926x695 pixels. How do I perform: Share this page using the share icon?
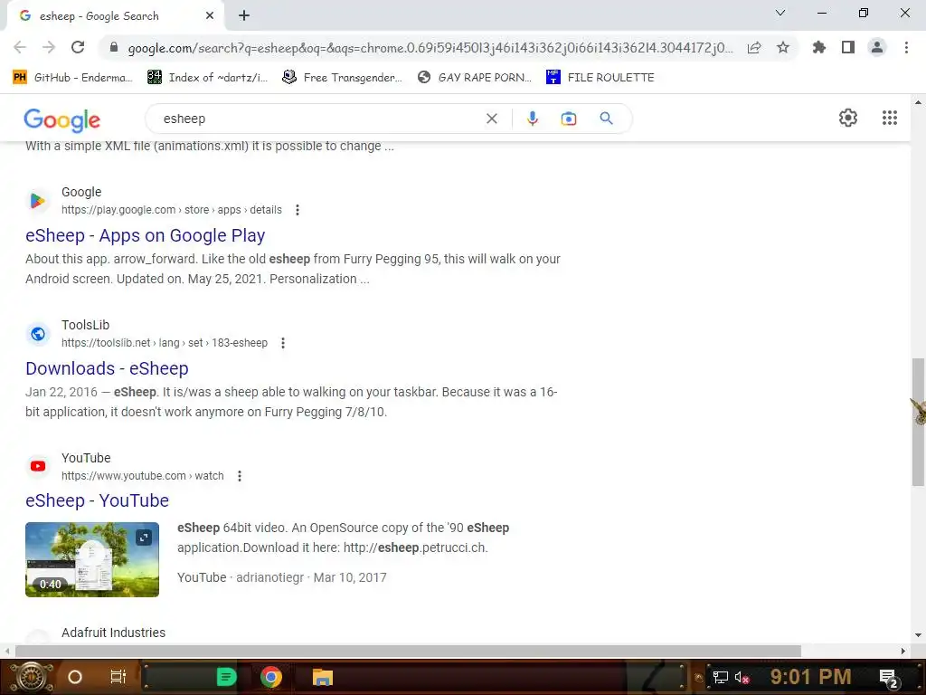(754, 47)
